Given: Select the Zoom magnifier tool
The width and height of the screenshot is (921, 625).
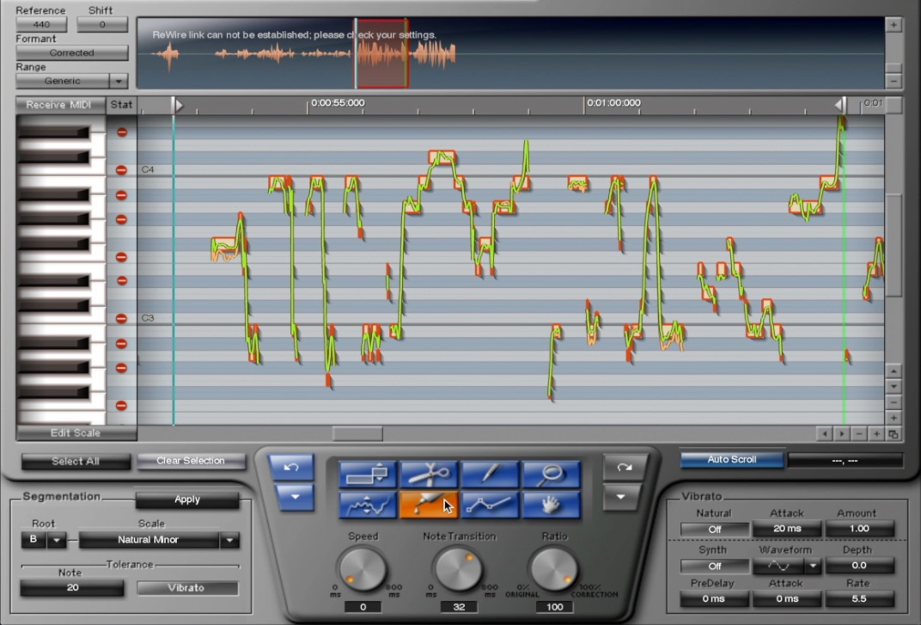Looking at the screenshot, I should click(551, 474).
